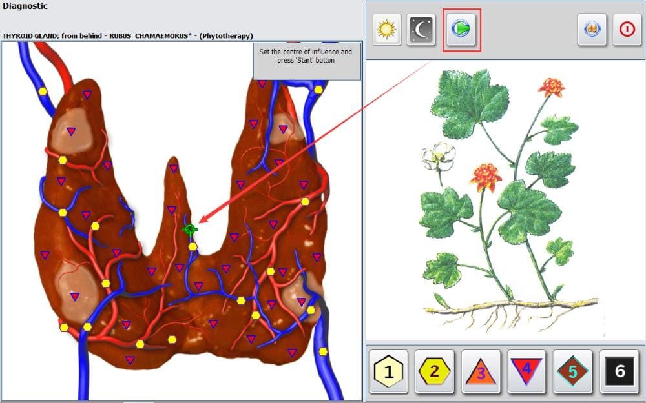
Task: Click the THYROID GLAND Phytotherapy caption text
Action: pos(128,35)
